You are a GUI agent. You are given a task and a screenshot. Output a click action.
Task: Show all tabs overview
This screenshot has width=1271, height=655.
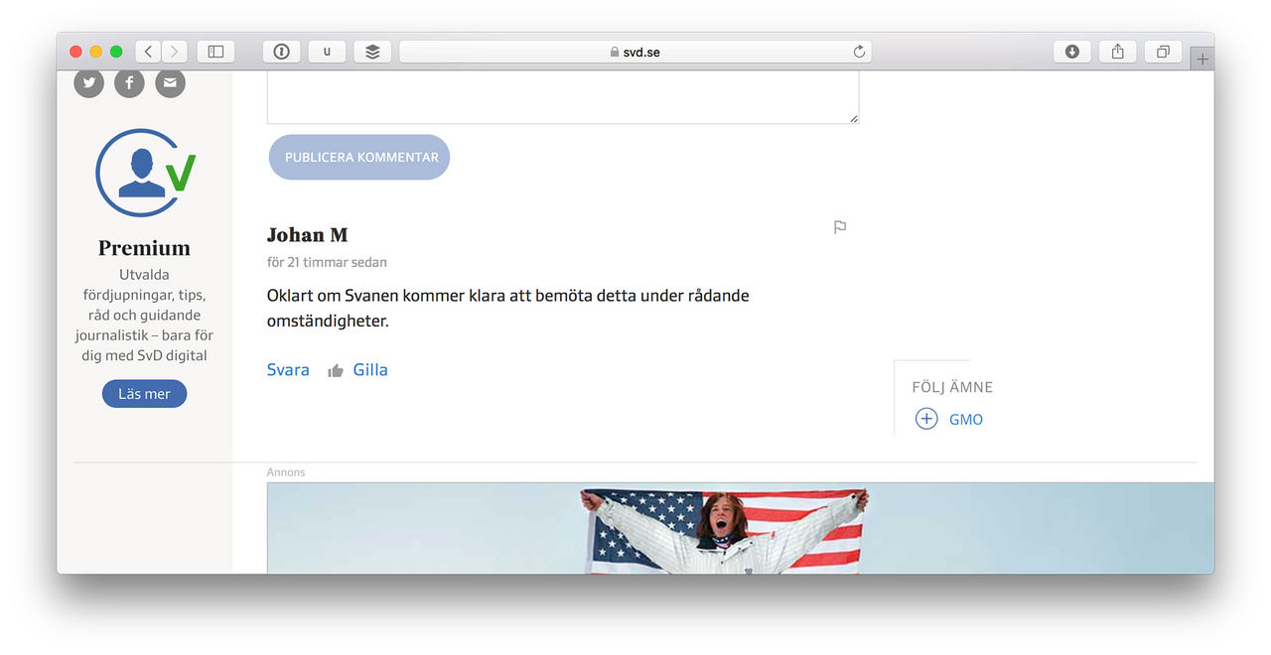[1163, 52]
